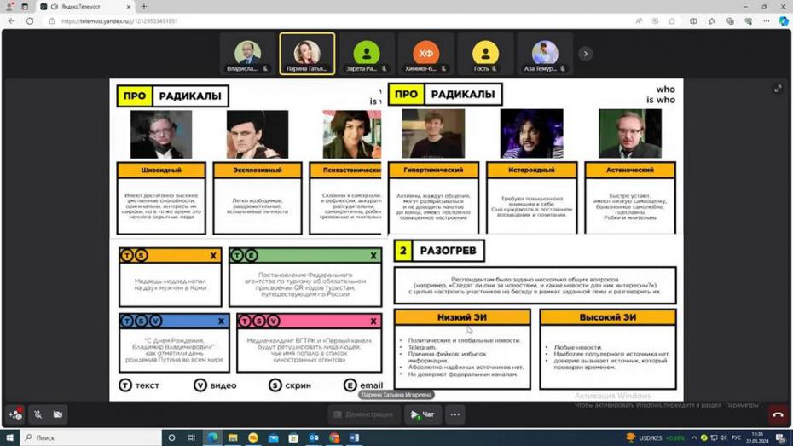This screenshot has height=446, width=793.
Task: Click the Поиск taskbar search box
Action: [x=91, y=437]
